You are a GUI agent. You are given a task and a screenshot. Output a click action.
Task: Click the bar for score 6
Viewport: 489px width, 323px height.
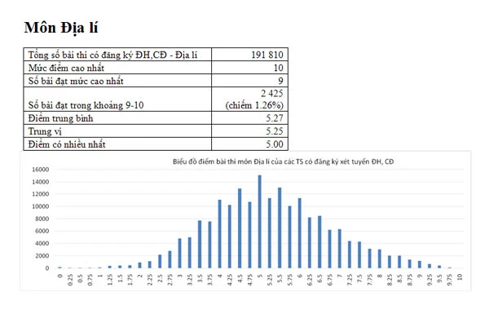click(300, 233)
